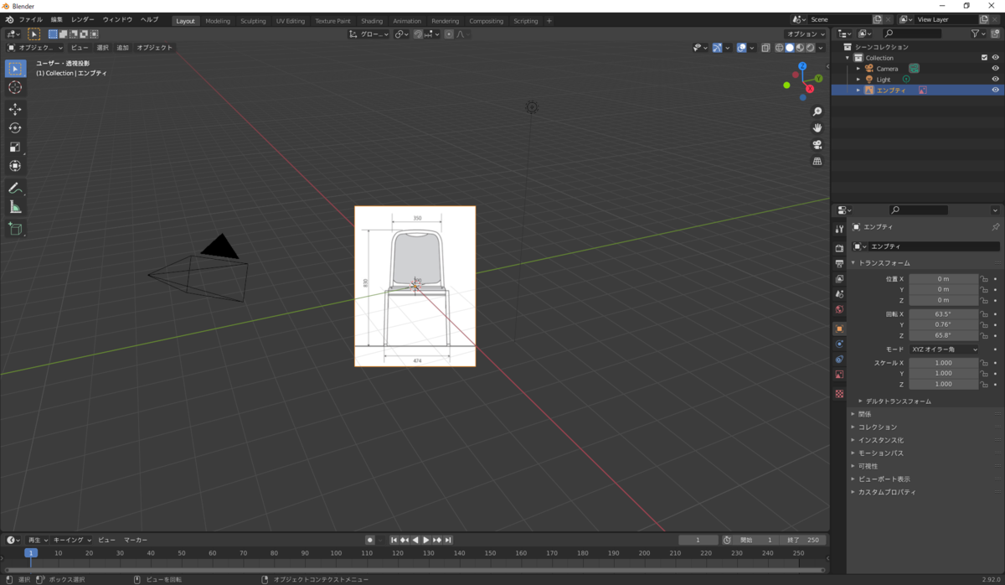This screenshot has height=585, width=1005.
Task: Open the オブジェクト mode dropdown
Action: (x=35, y=48)
